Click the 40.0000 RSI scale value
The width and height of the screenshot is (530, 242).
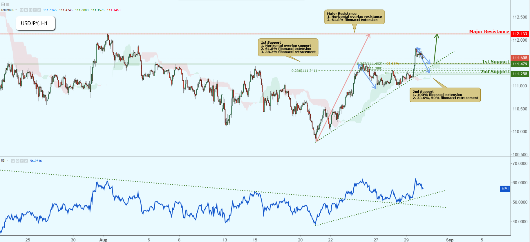pos(520,221)
